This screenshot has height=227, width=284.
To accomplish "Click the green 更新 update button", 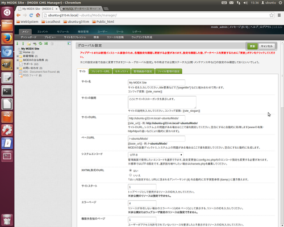I will pos(252,46).
